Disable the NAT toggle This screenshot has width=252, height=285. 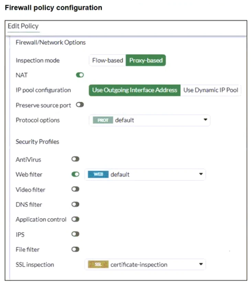pyautogui.click(x=80, y=75)
